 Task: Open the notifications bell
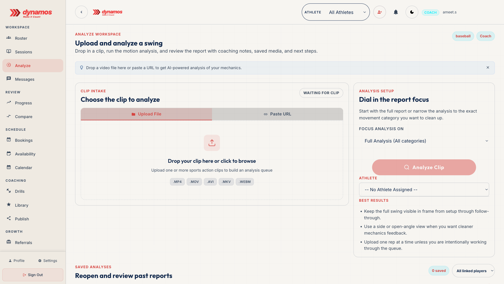pos(396,12)
